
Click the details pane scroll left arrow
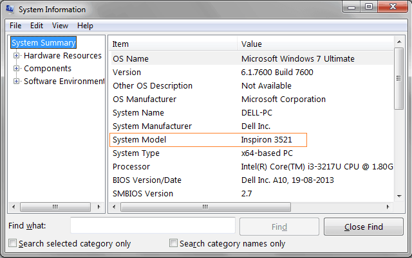(x=114, y=207)
